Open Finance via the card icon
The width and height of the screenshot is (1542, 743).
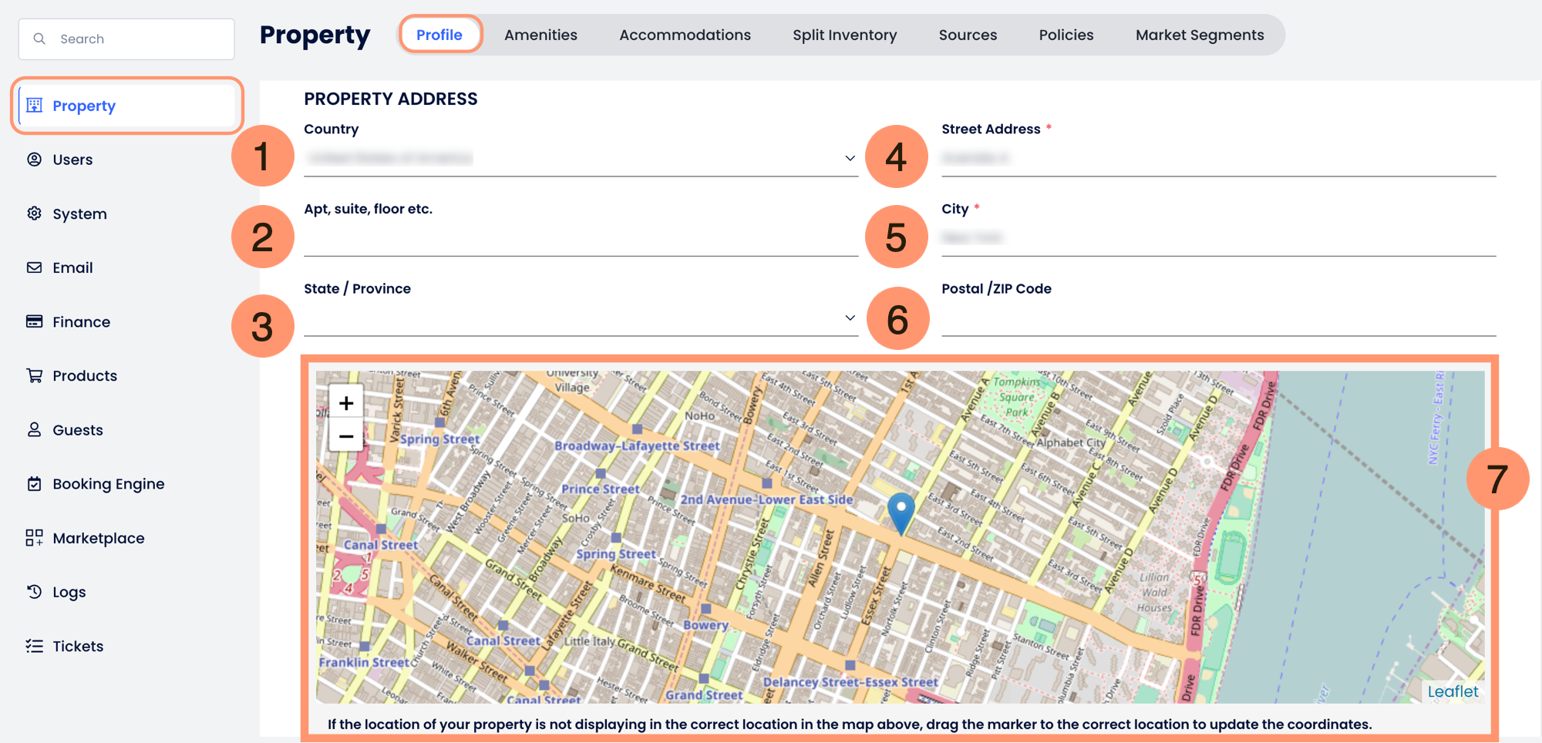(35, 321)
